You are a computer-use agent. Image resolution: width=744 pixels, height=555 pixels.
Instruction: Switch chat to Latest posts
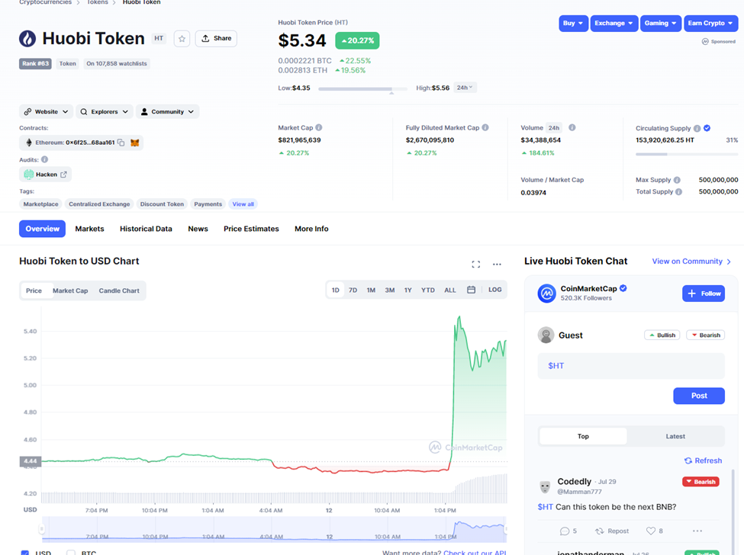675,437
